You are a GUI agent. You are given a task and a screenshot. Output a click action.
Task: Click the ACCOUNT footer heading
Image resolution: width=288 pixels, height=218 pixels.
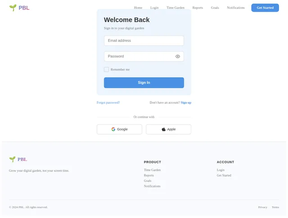(225, 162)
